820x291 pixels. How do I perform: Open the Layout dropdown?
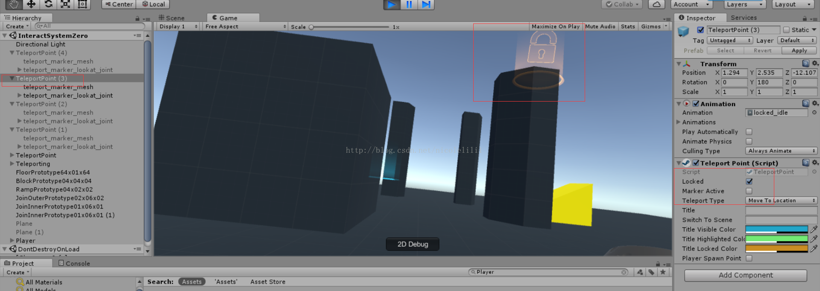coord(793,4)
